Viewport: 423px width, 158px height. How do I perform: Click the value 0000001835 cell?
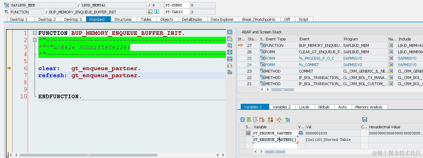click(333, 133)
